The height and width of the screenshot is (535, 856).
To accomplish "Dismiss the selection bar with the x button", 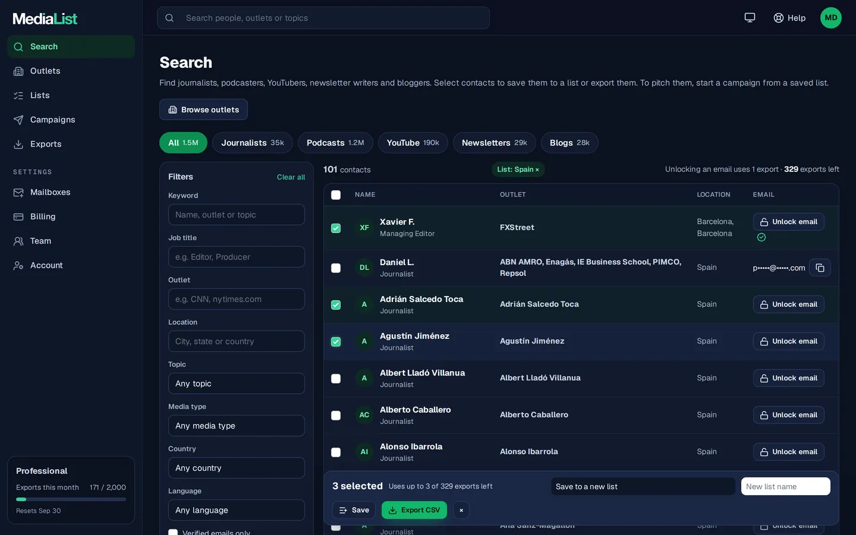I will pos(461,510).
